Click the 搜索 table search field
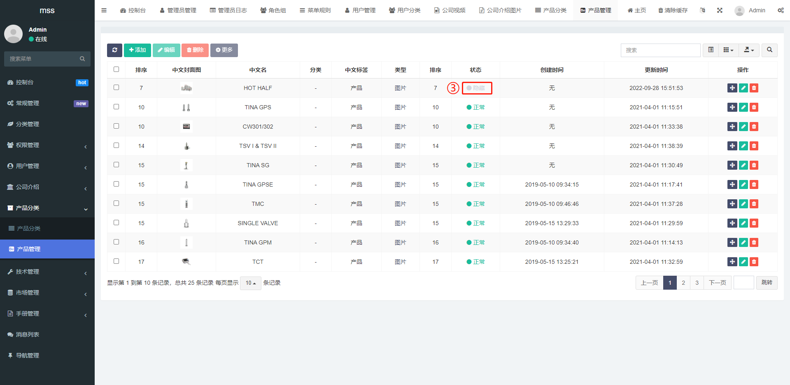This screenshot has height=385, width=790. 660,50
